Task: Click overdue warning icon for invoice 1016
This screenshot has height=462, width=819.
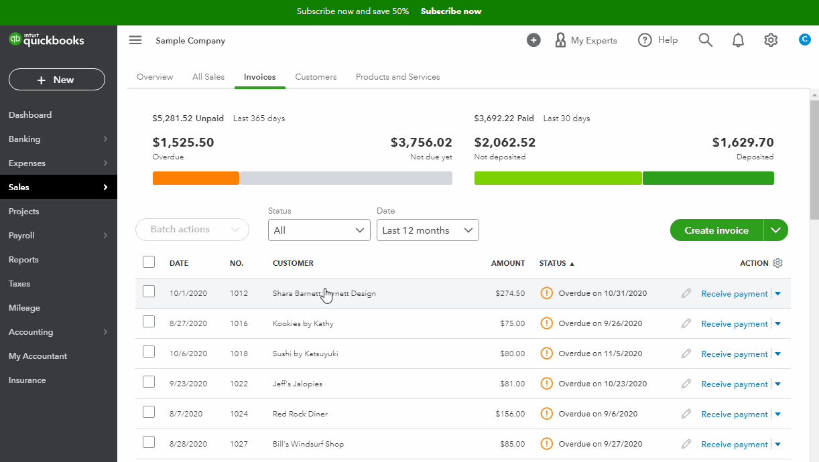Action: pos(547,323)
